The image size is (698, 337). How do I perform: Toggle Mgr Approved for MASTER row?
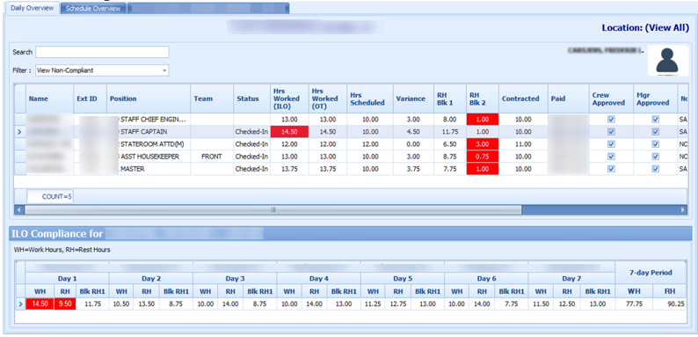655,170
